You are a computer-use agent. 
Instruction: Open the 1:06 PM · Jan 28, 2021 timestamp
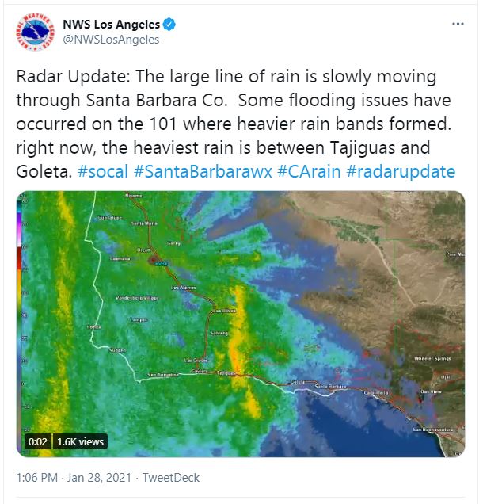[74, 478]
